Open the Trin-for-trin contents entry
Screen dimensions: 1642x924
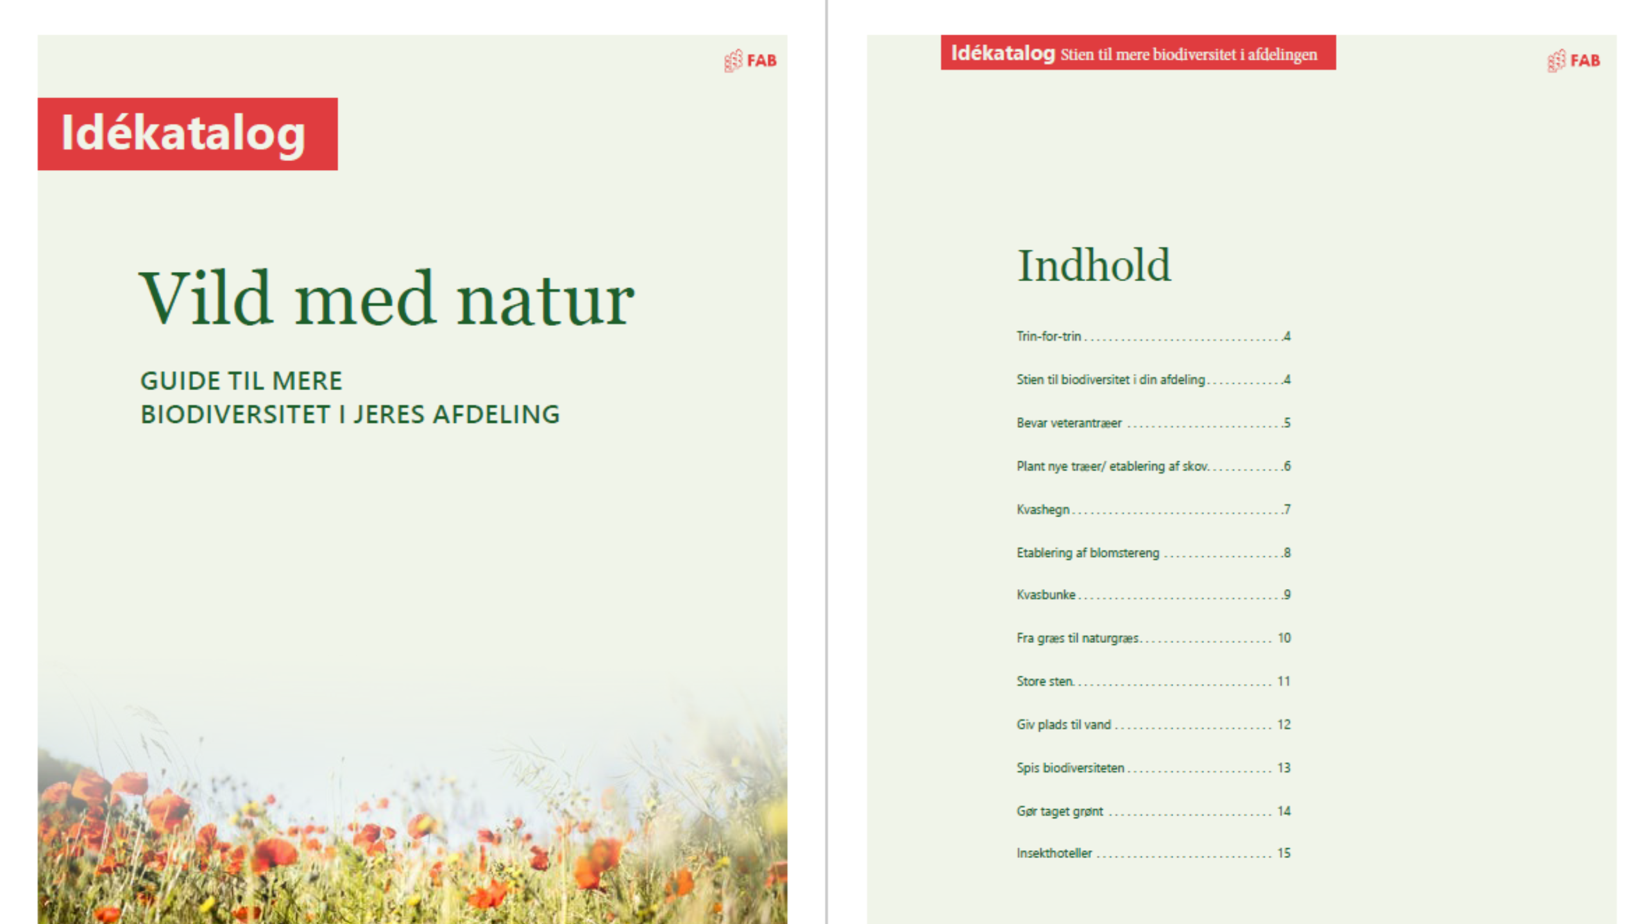tap(1049, 336)
